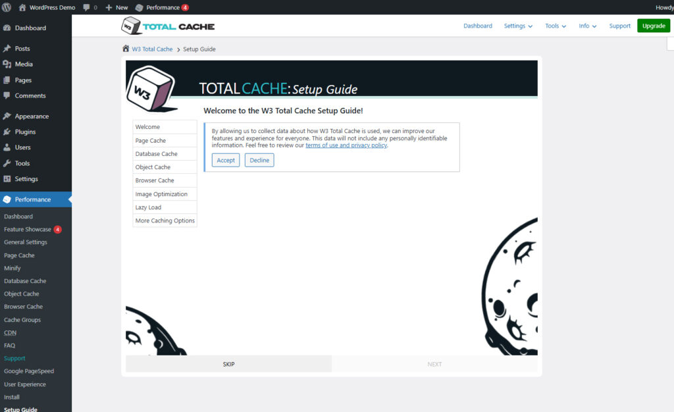This screenshot has height=412, width=674.
Task: Open Browser Cache in Performance submenu
Action: pos(23,307)
